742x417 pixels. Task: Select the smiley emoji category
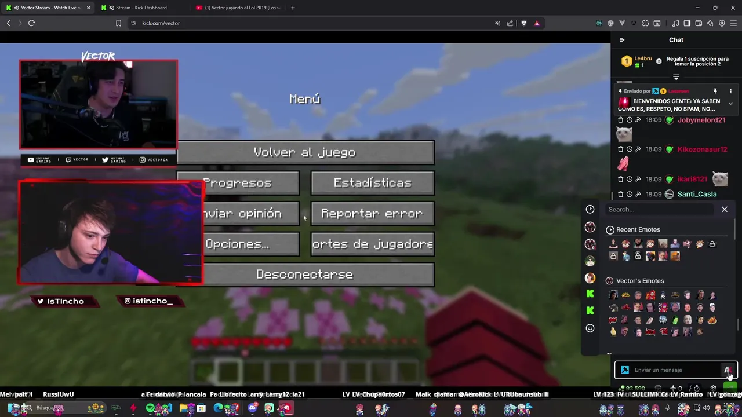click(590, 328)
